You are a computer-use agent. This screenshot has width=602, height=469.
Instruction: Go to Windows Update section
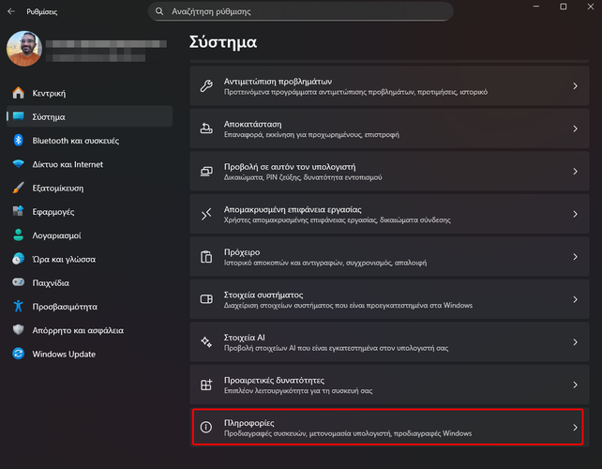pyautogui.click(x=63, y=354)
